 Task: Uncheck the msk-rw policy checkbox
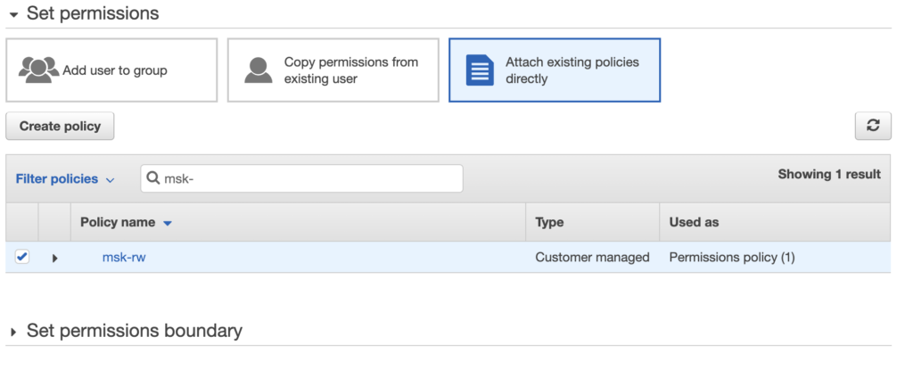click(22, 257)
